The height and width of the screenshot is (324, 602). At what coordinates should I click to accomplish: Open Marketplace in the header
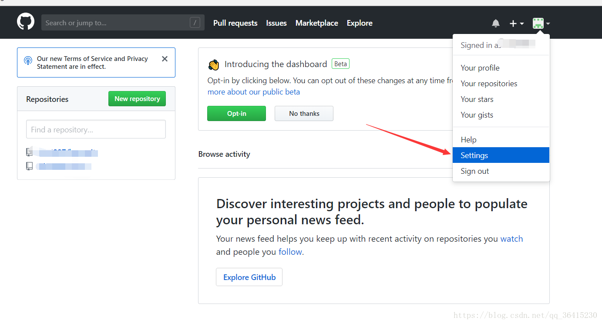click(x=316, y=23)
